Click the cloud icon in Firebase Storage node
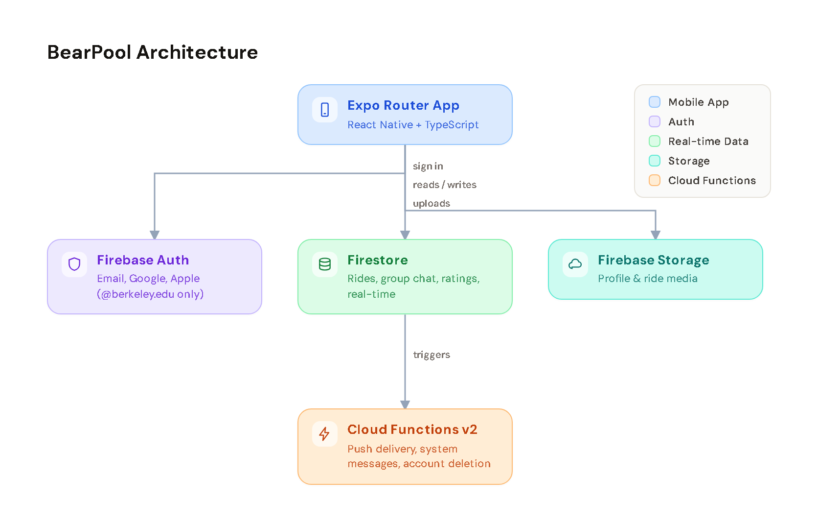The height and width of the screenshot is (524, 818). 575,264
